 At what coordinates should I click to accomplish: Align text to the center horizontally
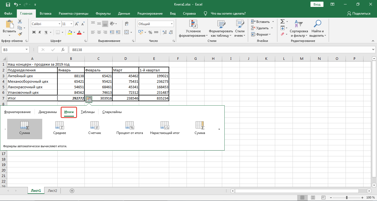[99, 32]
